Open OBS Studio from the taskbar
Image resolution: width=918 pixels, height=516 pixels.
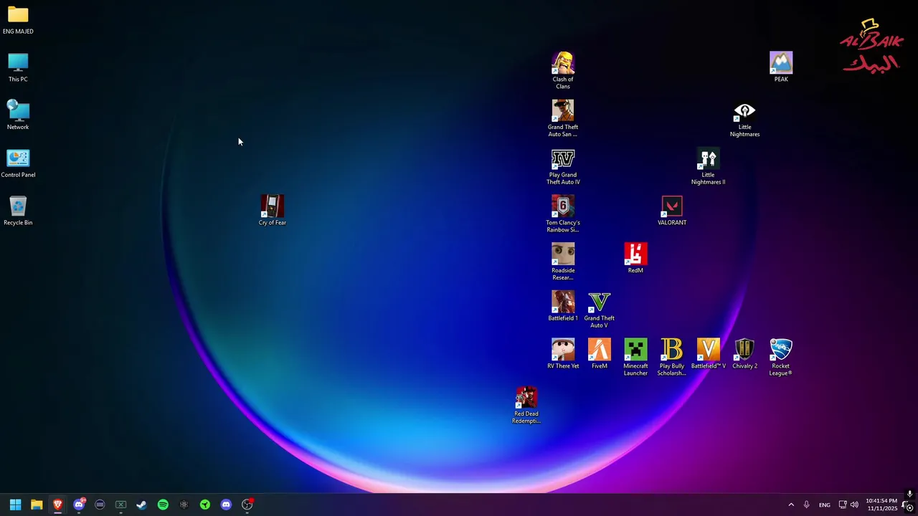(x=247, y=505)
